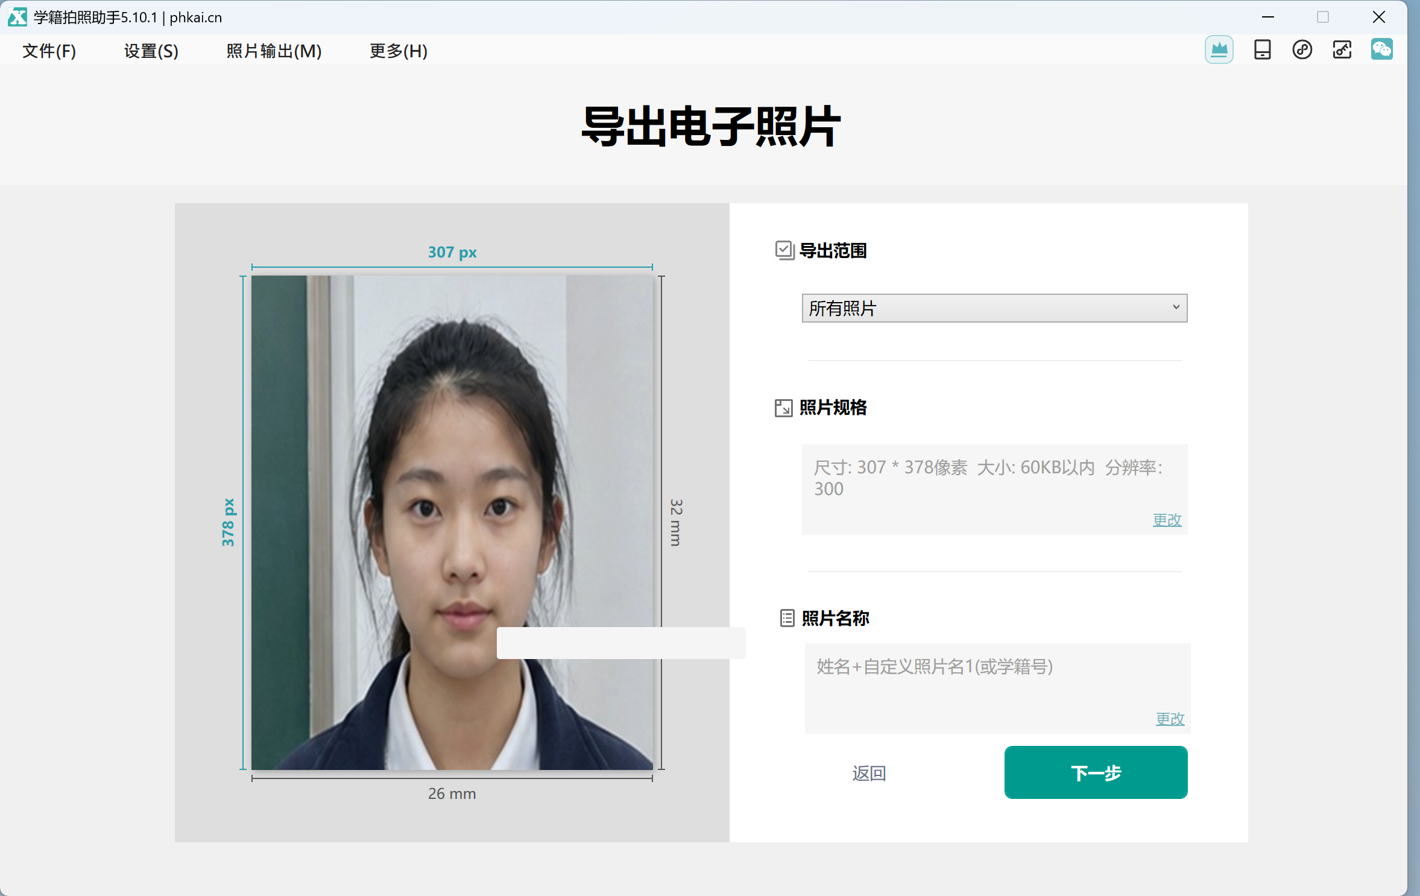Click the crown VIP icon in toolbar

[1219, 50]
